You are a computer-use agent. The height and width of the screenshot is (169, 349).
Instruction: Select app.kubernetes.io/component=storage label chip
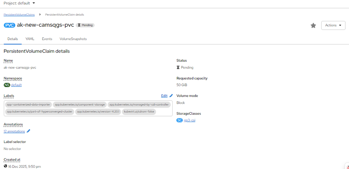point(80,105)
